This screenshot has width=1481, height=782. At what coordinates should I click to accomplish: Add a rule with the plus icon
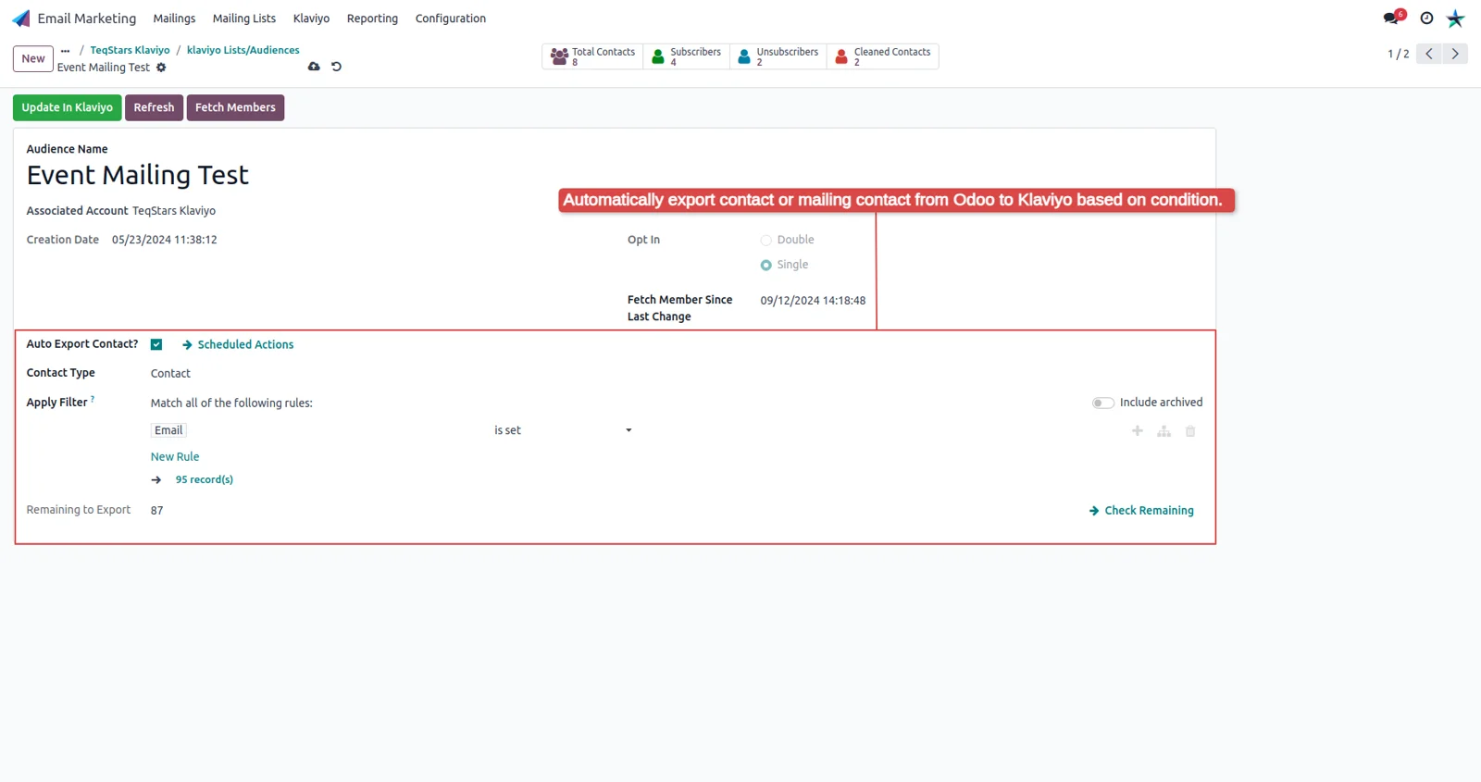coord(1138,431)
